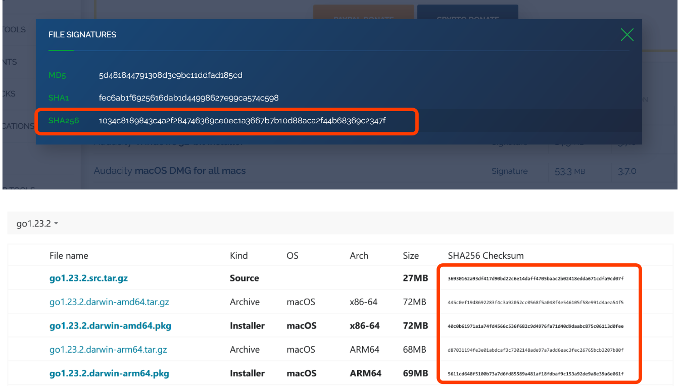This screenshot has height=386, width=680.
Task: Click Audacity macOS DMG for all macs
Action: (170, 171)
